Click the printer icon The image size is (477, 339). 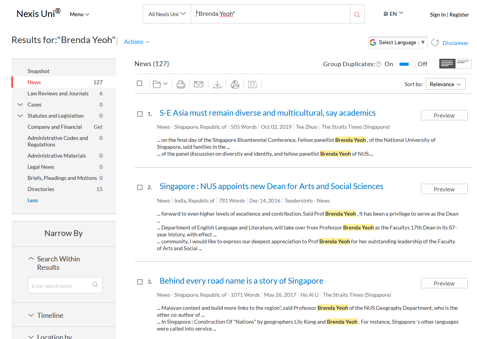(181, 84)
